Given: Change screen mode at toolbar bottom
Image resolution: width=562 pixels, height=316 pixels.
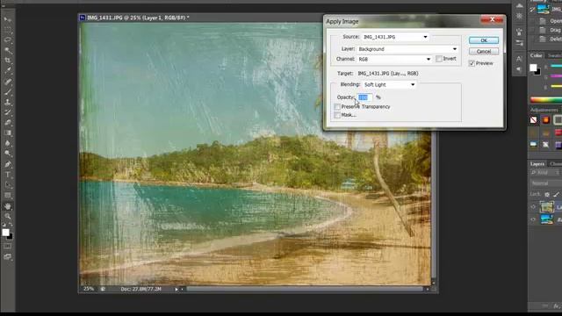Looking at the screenshot, I should (x=8, y=256).
